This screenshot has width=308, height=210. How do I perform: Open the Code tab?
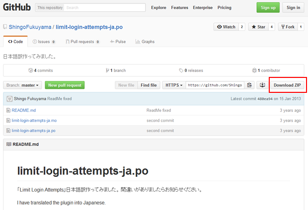15,42
